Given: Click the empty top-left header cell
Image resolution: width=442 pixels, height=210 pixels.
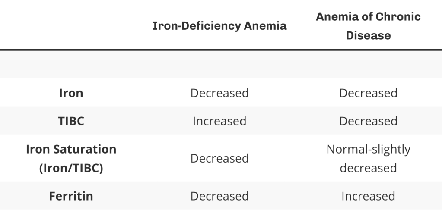Looking at the screenshot, I should tap(71, 26).
